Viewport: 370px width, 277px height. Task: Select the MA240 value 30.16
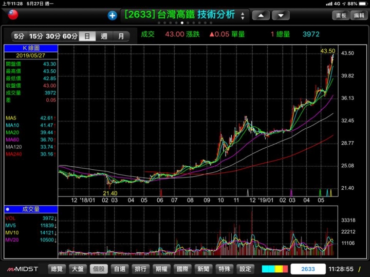pyautogui.click(x=46, y=154)
